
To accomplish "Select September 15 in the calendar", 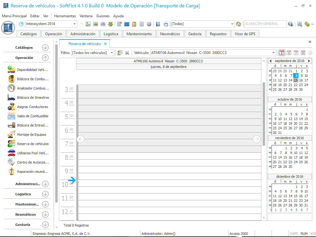I will (x=296, y=80).
